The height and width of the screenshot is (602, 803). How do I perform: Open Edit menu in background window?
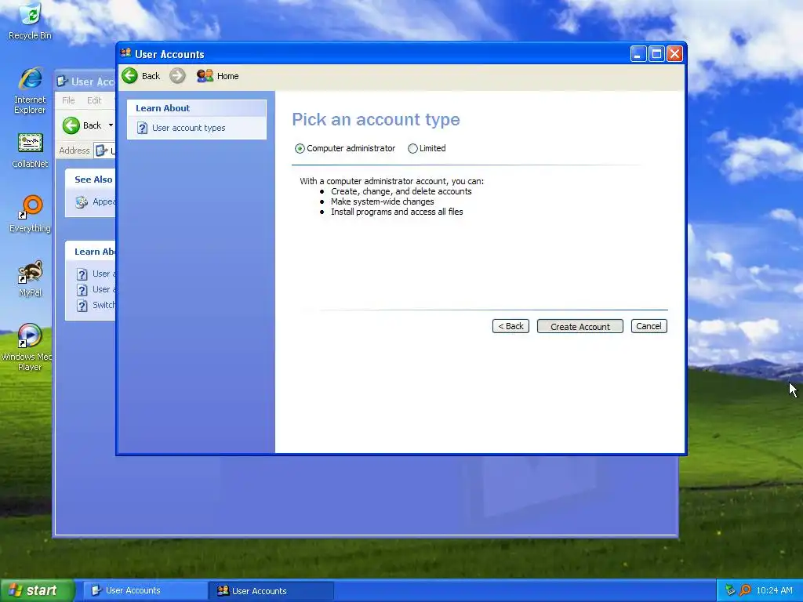[94, 100]
